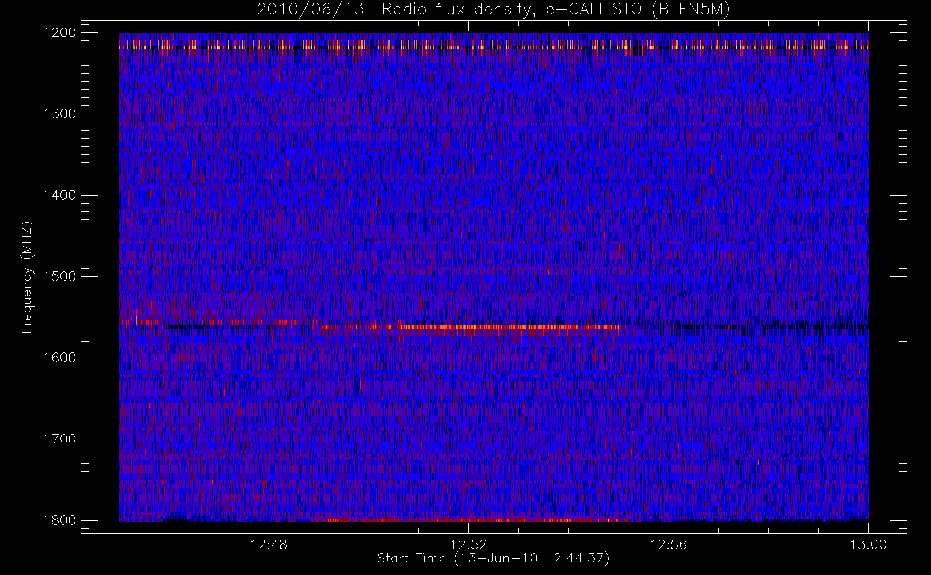Screen dimensions: 931x575
Task: Click the 'Start Time (13-Jun-10 12:44:37)' label
Action: click(x=493, y=558)
